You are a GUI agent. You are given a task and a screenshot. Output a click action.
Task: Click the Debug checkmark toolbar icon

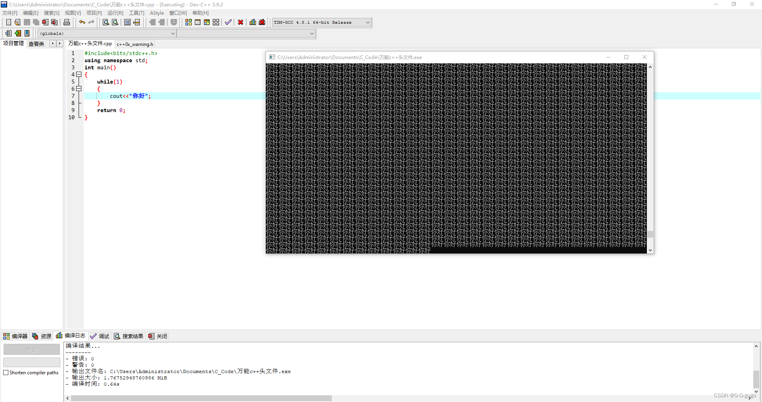click(x=228, y=22)
